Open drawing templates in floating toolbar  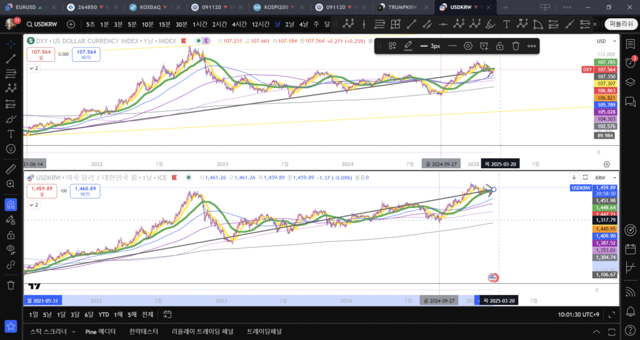(x=392, y=46)
